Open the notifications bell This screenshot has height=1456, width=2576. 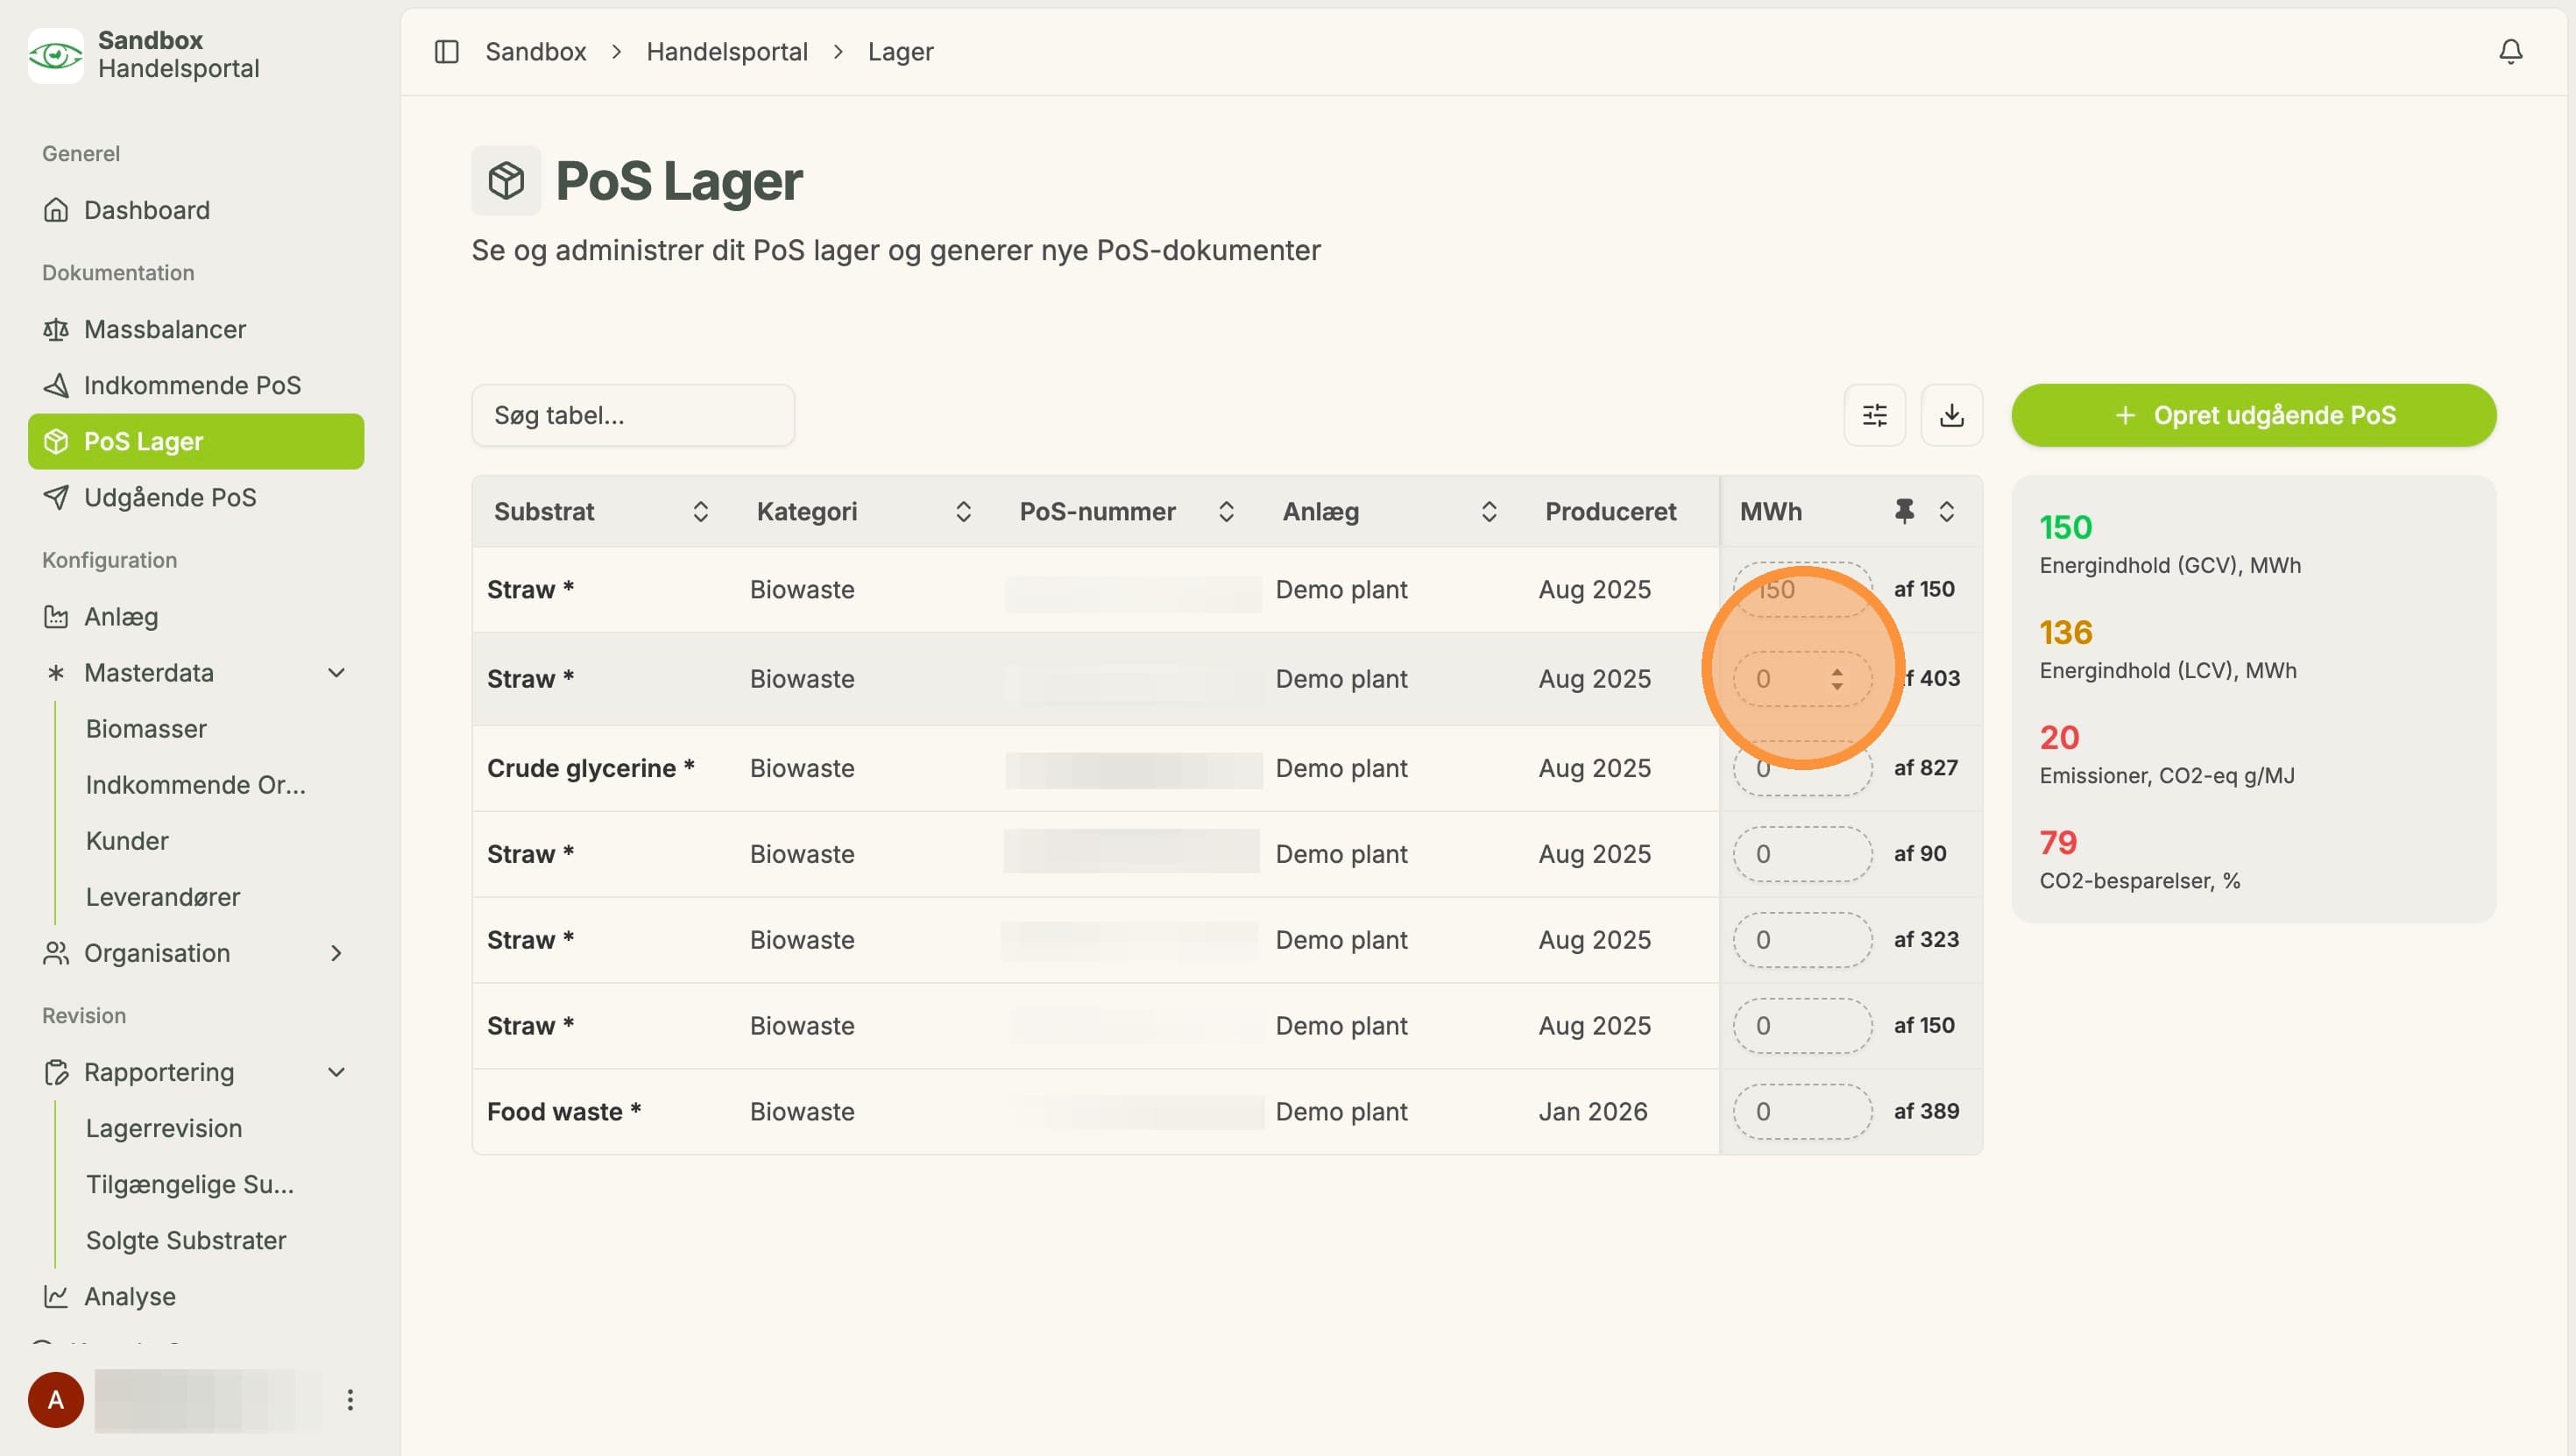[x=2510, y=52]
